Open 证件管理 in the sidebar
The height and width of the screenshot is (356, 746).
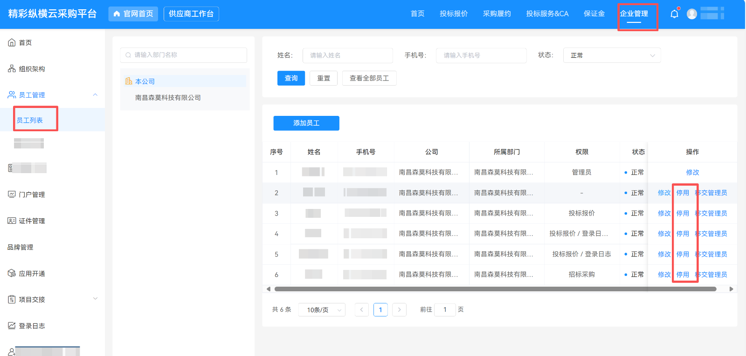pos(32,221)
